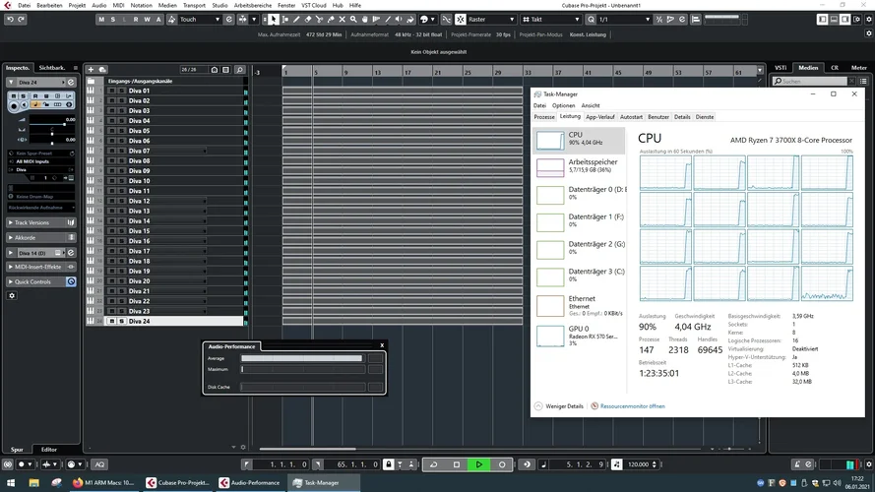The height and width of the screenshot is (492, 875).
Task: Click the Record button in the transport bar
Action: [x=502, y=464]
